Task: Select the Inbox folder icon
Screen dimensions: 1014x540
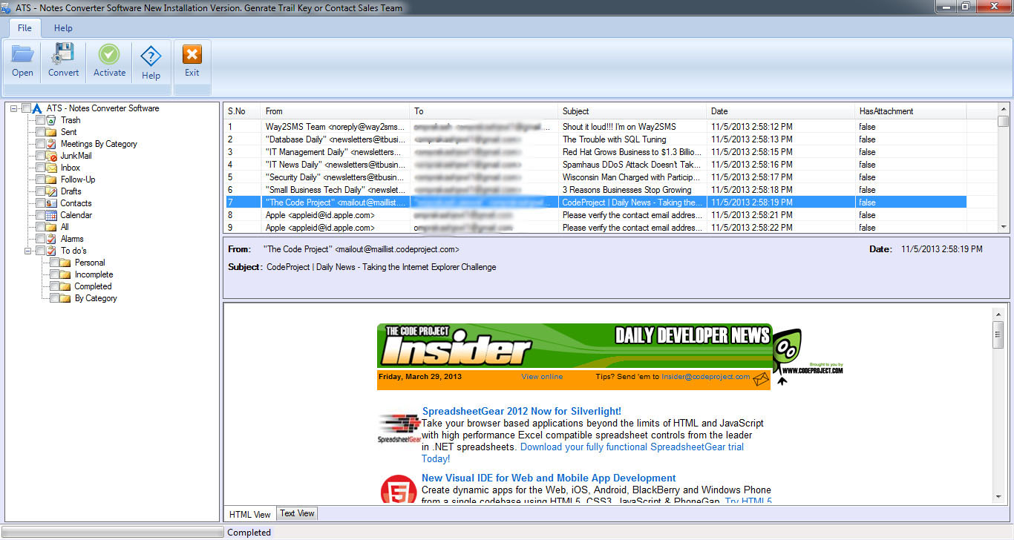Action: pyautogui.click(x=50, y=168)
